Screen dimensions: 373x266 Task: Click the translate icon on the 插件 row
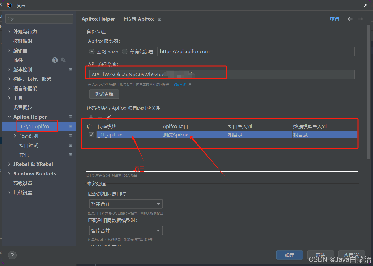click(63, 60)
